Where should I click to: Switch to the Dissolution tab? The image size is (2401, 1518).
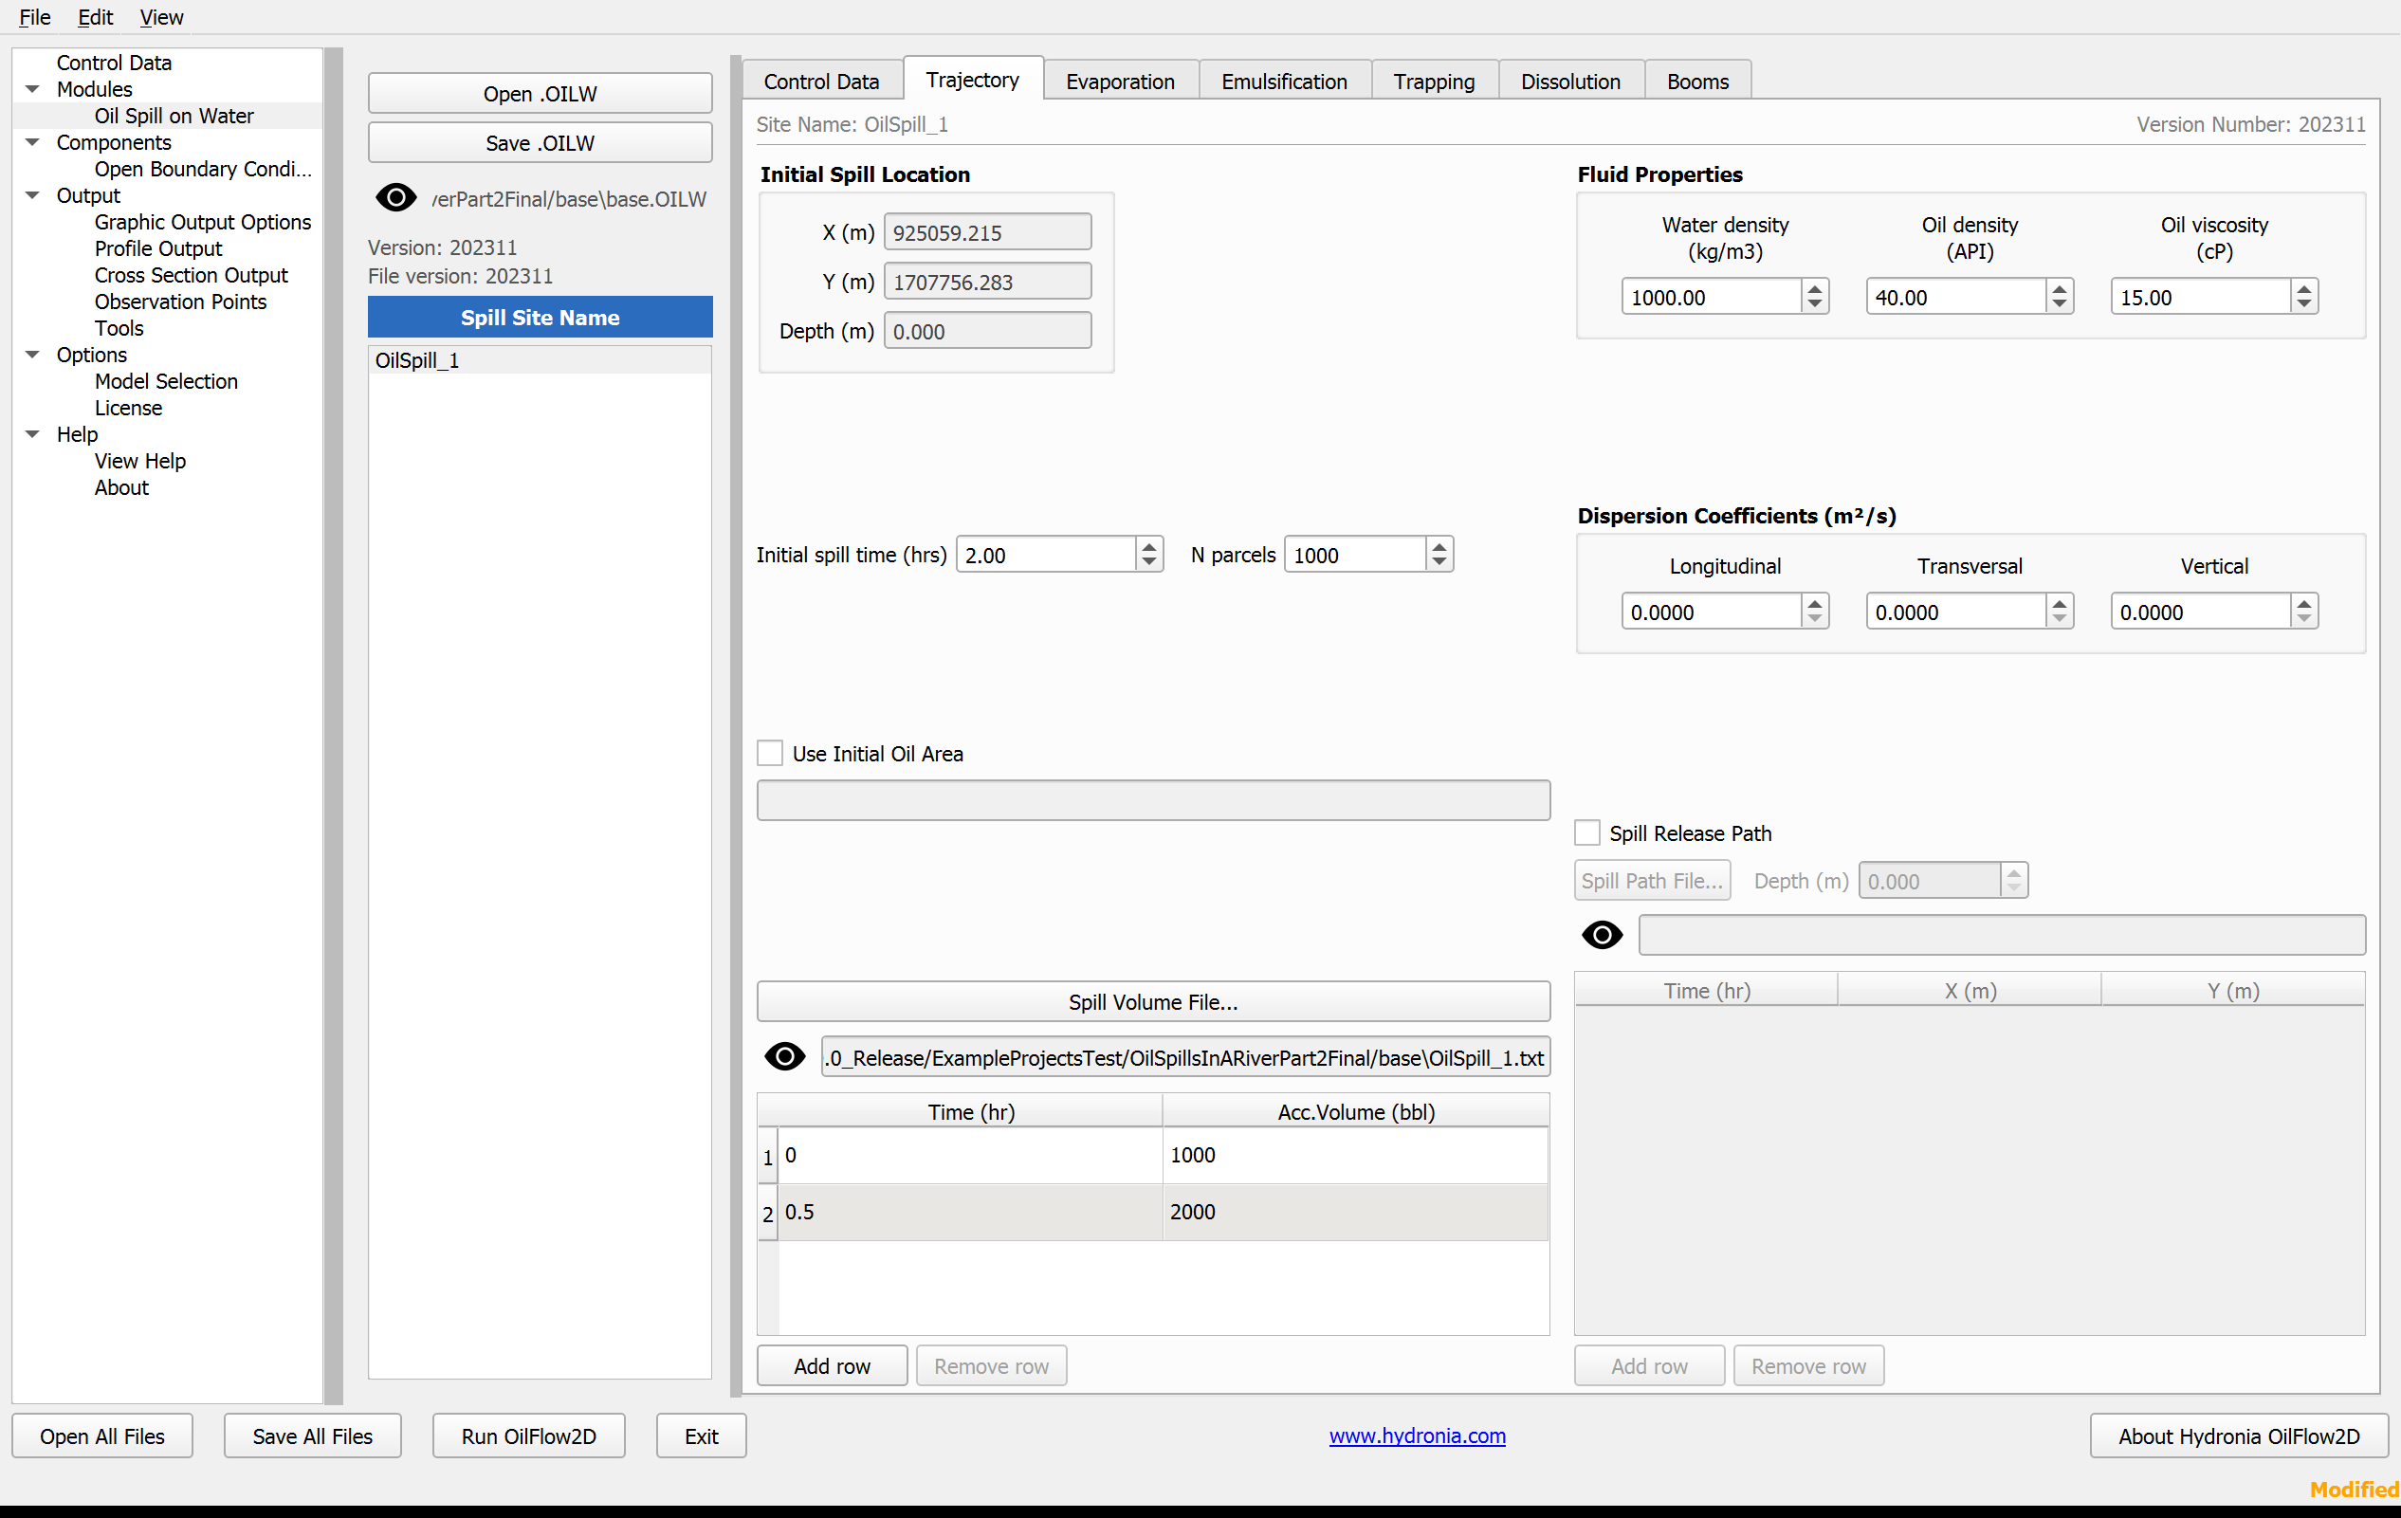click(x=1570, y=81)
